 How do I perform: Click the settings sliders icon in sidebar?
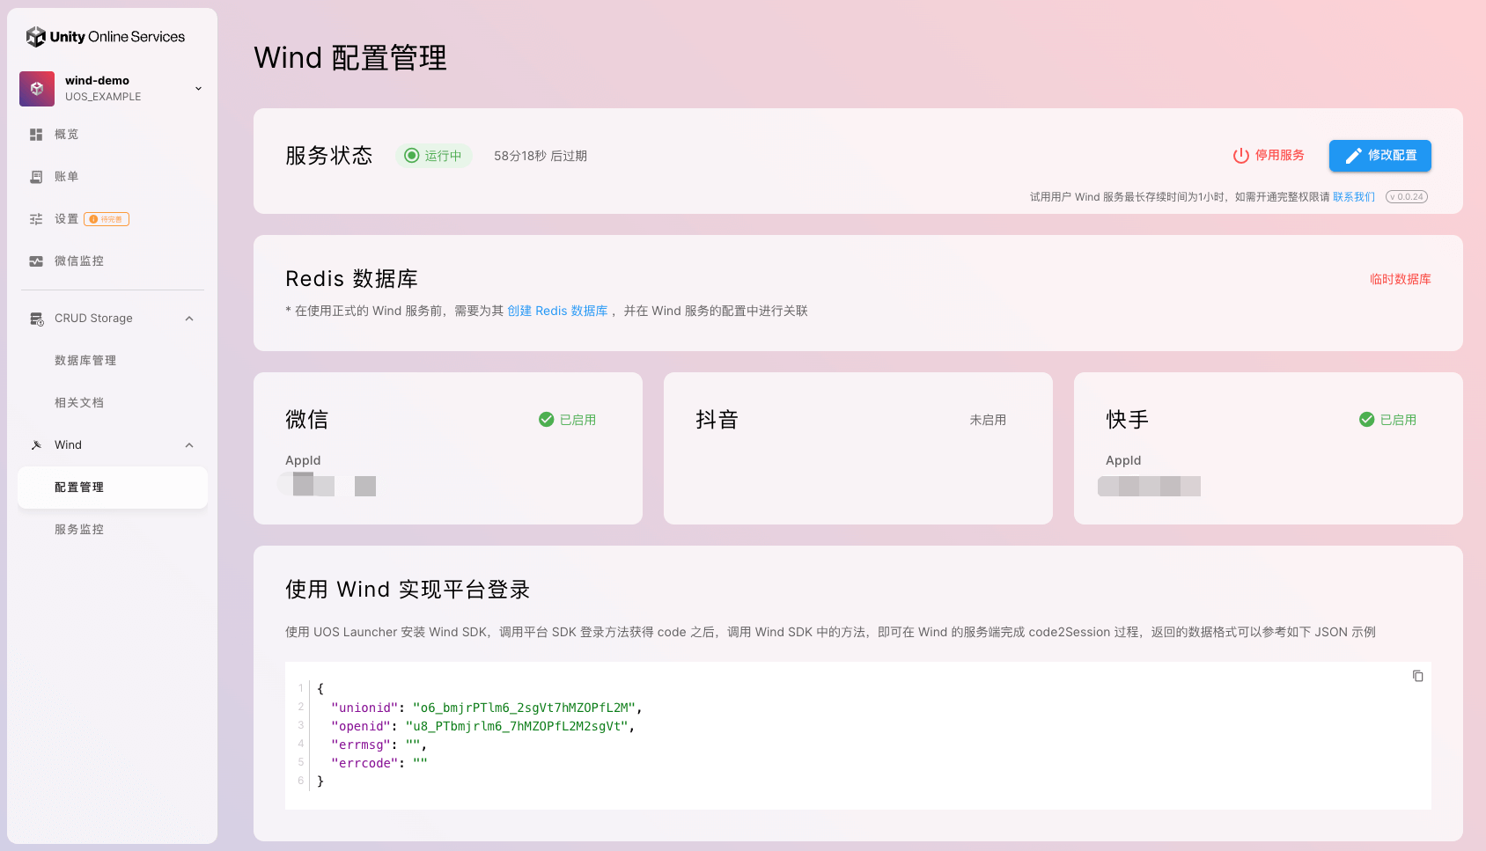coord(36,219)
